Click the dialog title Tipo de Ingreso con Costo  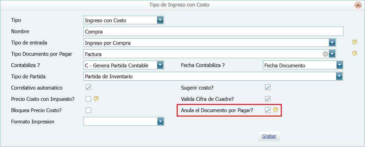pyautogui.click(x=179, y=5)
